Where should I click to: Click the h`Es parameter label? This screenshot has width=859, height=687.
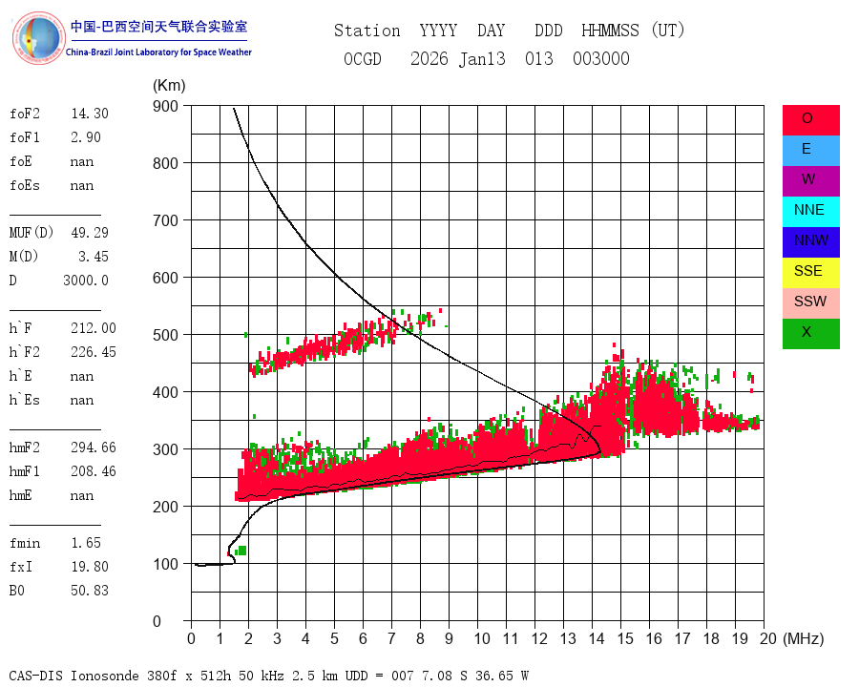click(25, 400)
